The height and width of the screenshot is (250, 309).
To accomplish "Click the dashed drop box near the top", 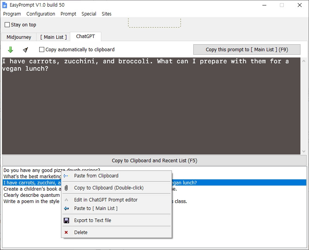I will click(x=154, y=23).
